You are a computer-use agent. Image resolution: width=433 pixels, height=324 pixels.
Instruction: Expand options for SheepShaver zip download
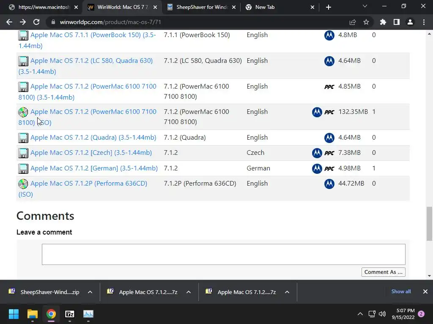(90, 292)
